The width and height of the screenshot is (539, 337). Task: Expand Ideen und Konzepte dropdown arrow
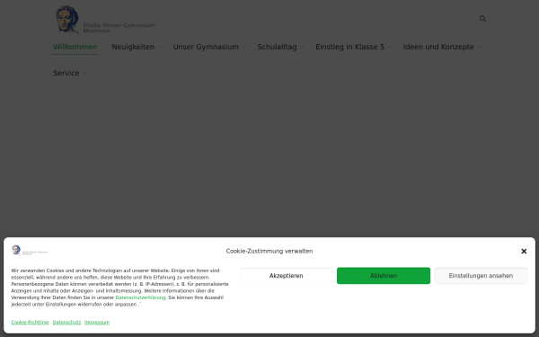(480, 47)
